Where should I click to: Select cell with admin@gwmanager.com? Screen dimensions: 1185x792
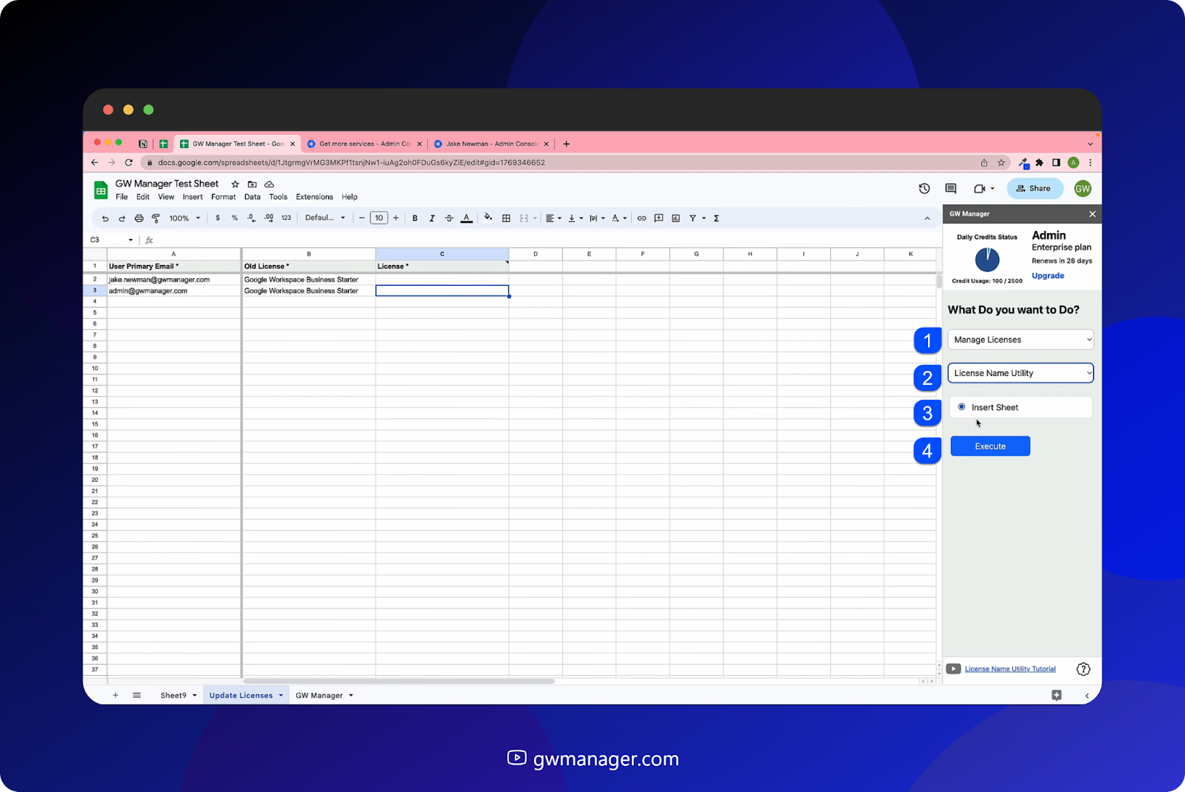[173, 291]
